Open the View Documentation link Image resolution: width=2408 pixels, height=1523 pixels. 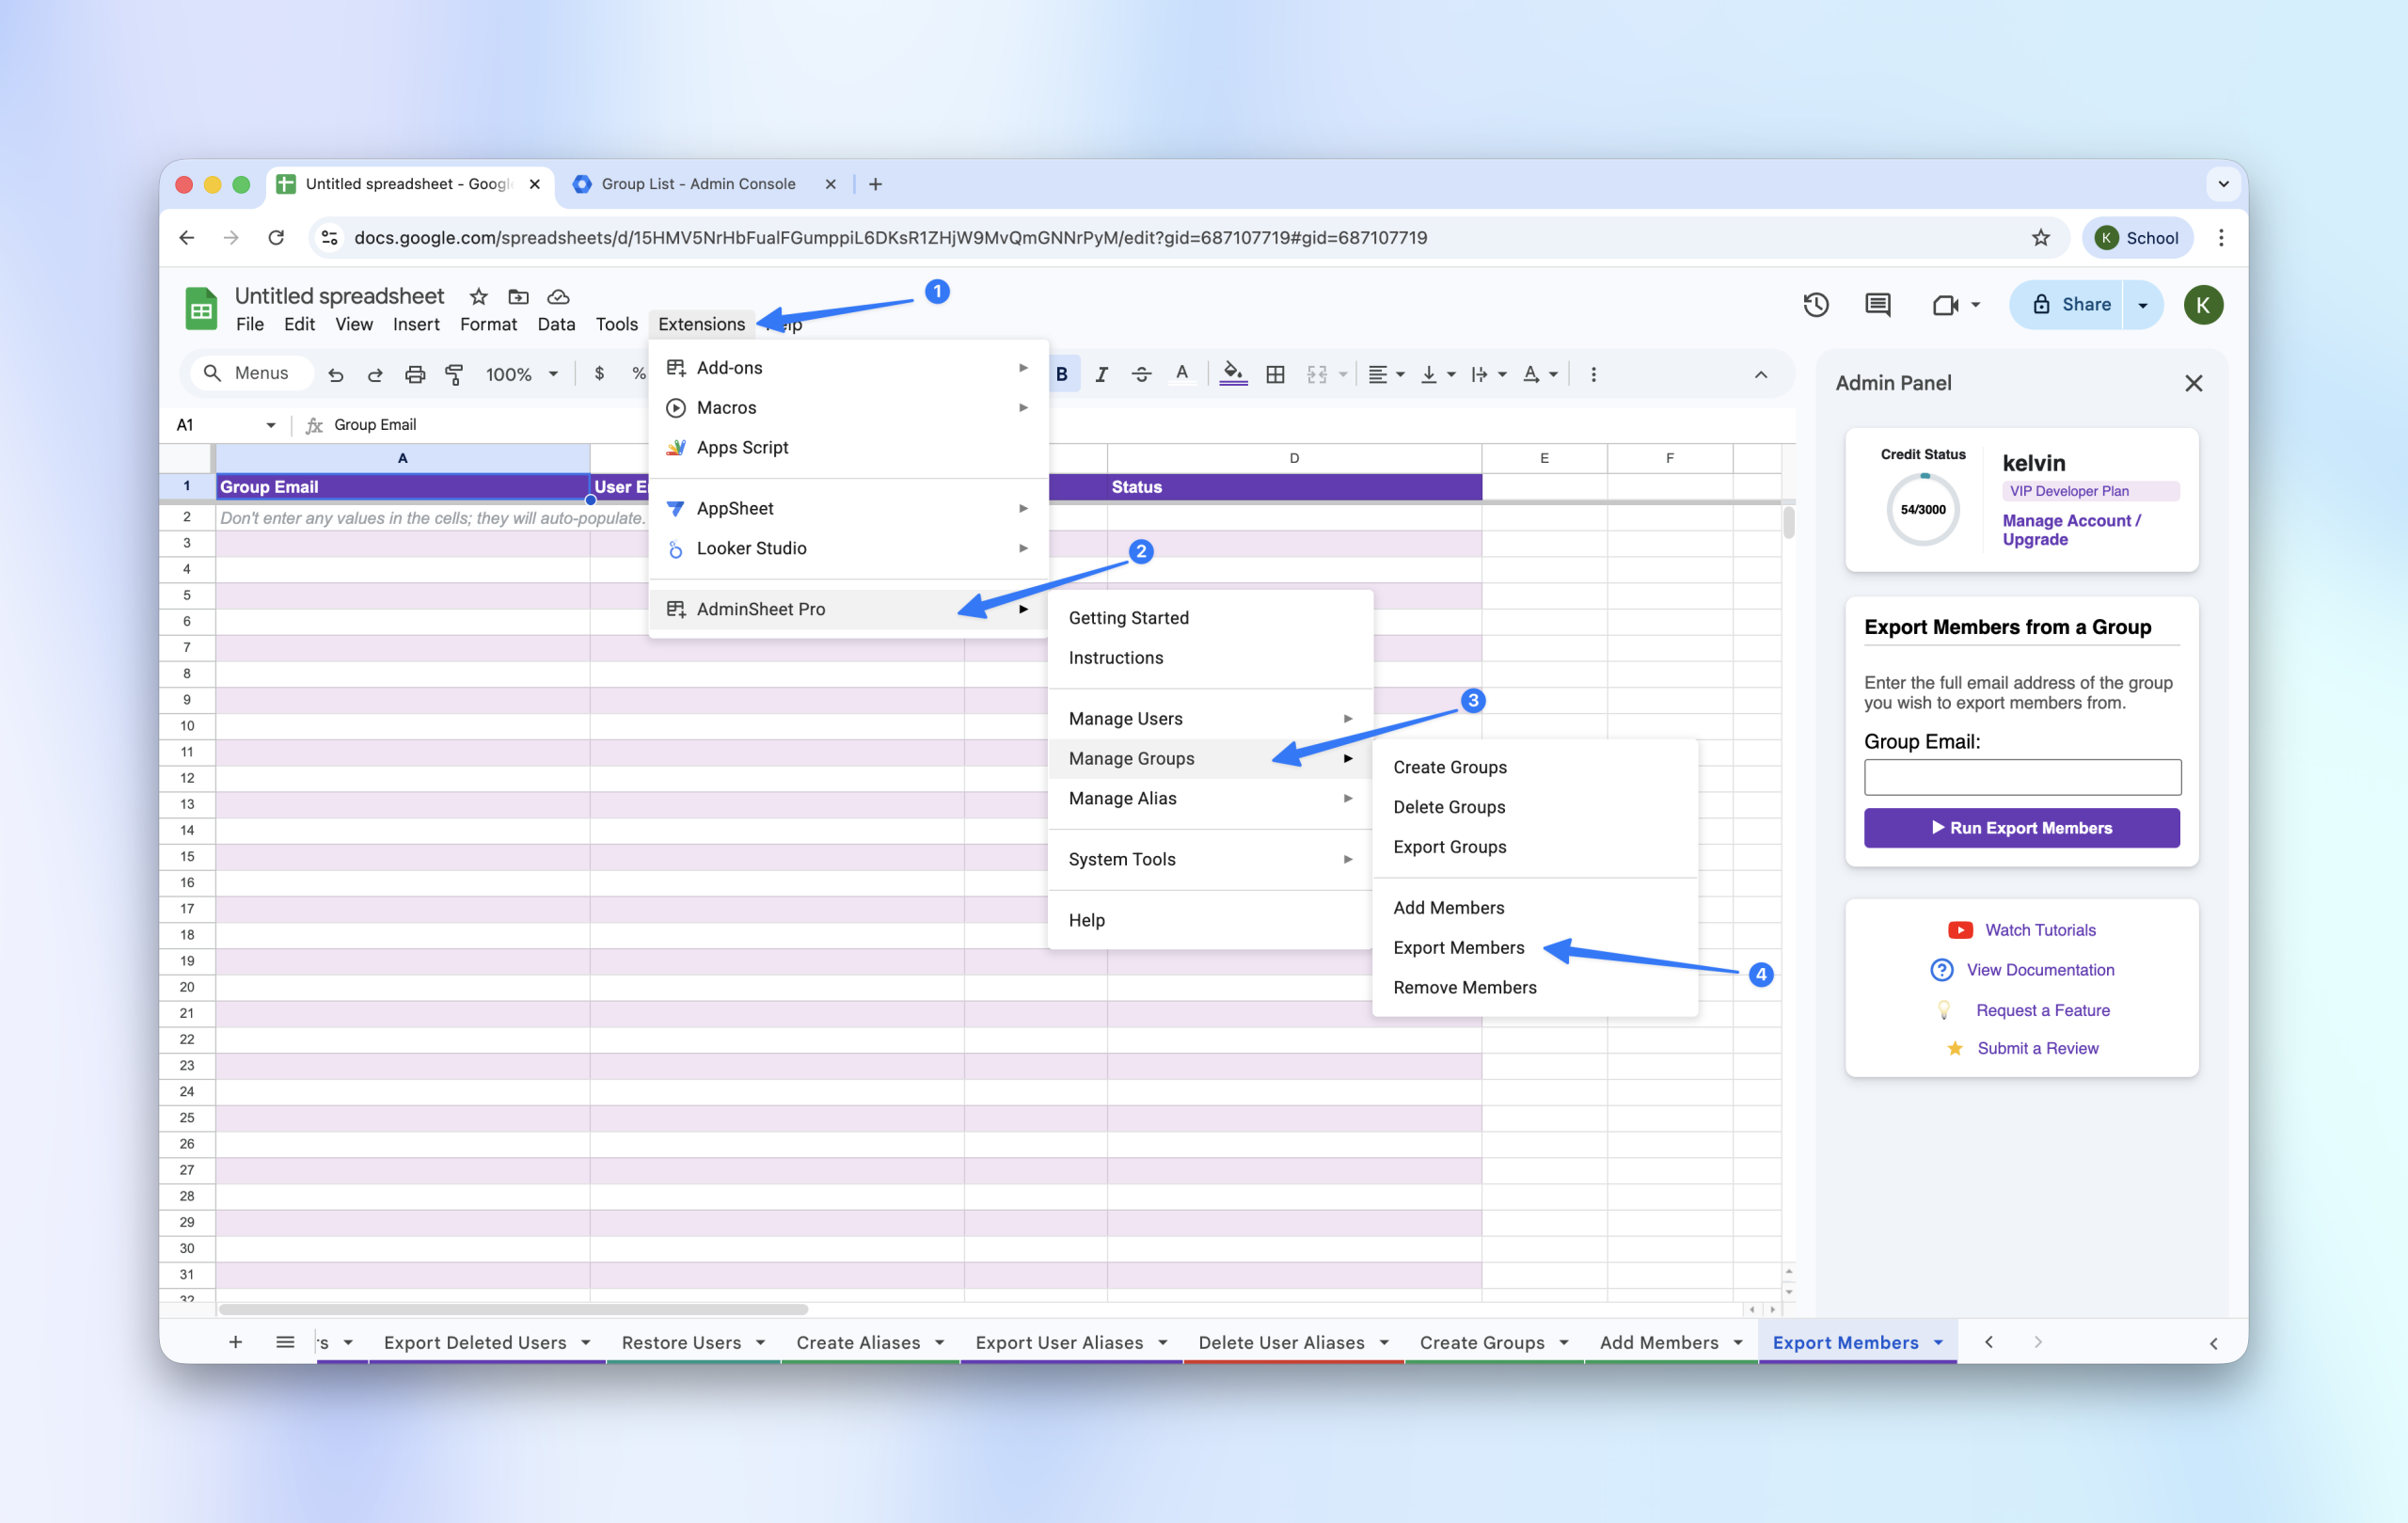click(x=2039, y=969)
